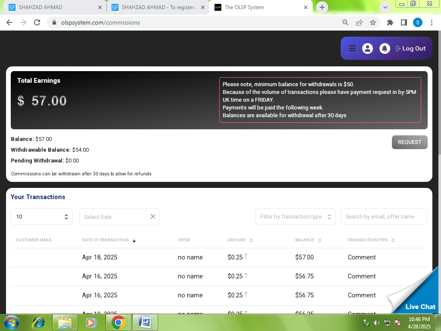
Task: Close The OLSP System tab
Action: pos(306,7)
